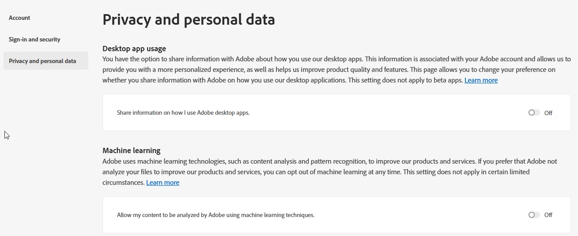Viewport: 578px width, 236px height.
Task: Click the Machine learning section heading
Action: click(x=131, y=150)
